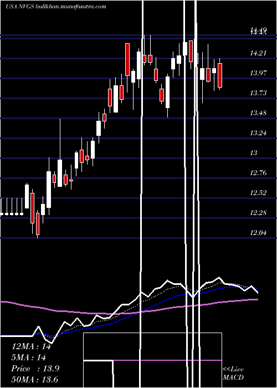Click the 13 price axis label
The image size is (277, 388).
[x=254, y=153]
